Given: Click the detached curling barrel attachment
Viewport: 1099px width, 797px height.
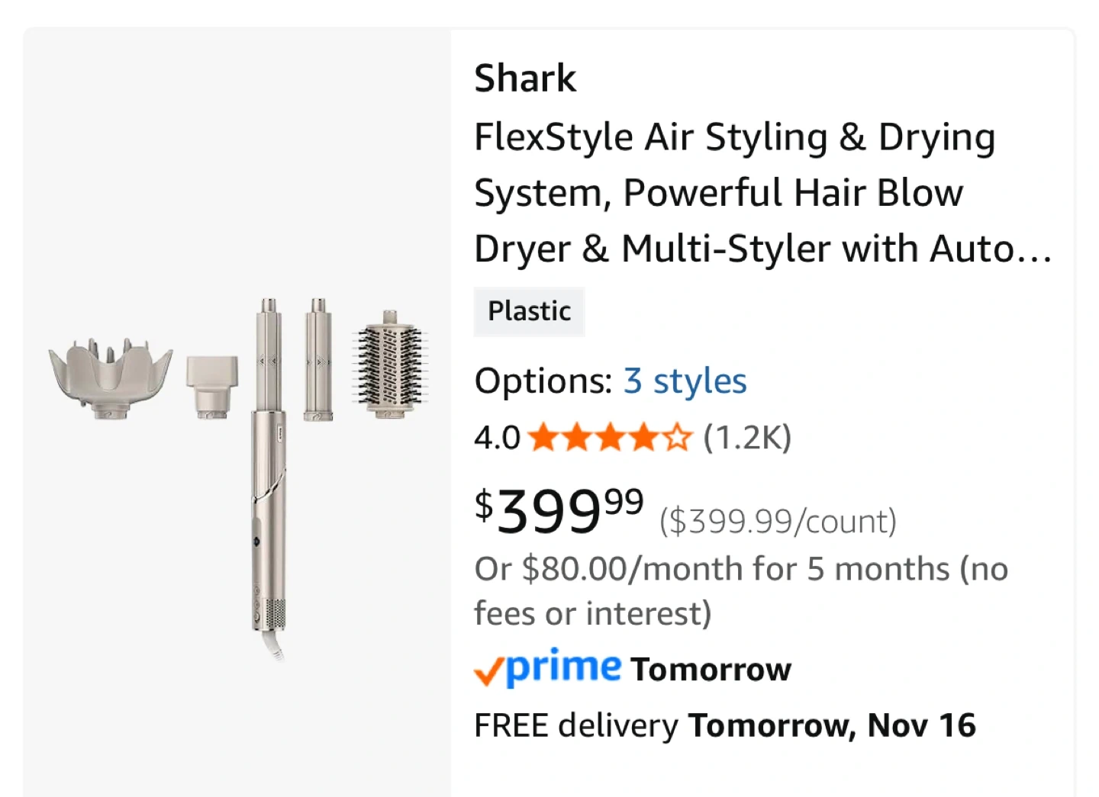Looking at the screenshot, I should (x=318, y=360).
